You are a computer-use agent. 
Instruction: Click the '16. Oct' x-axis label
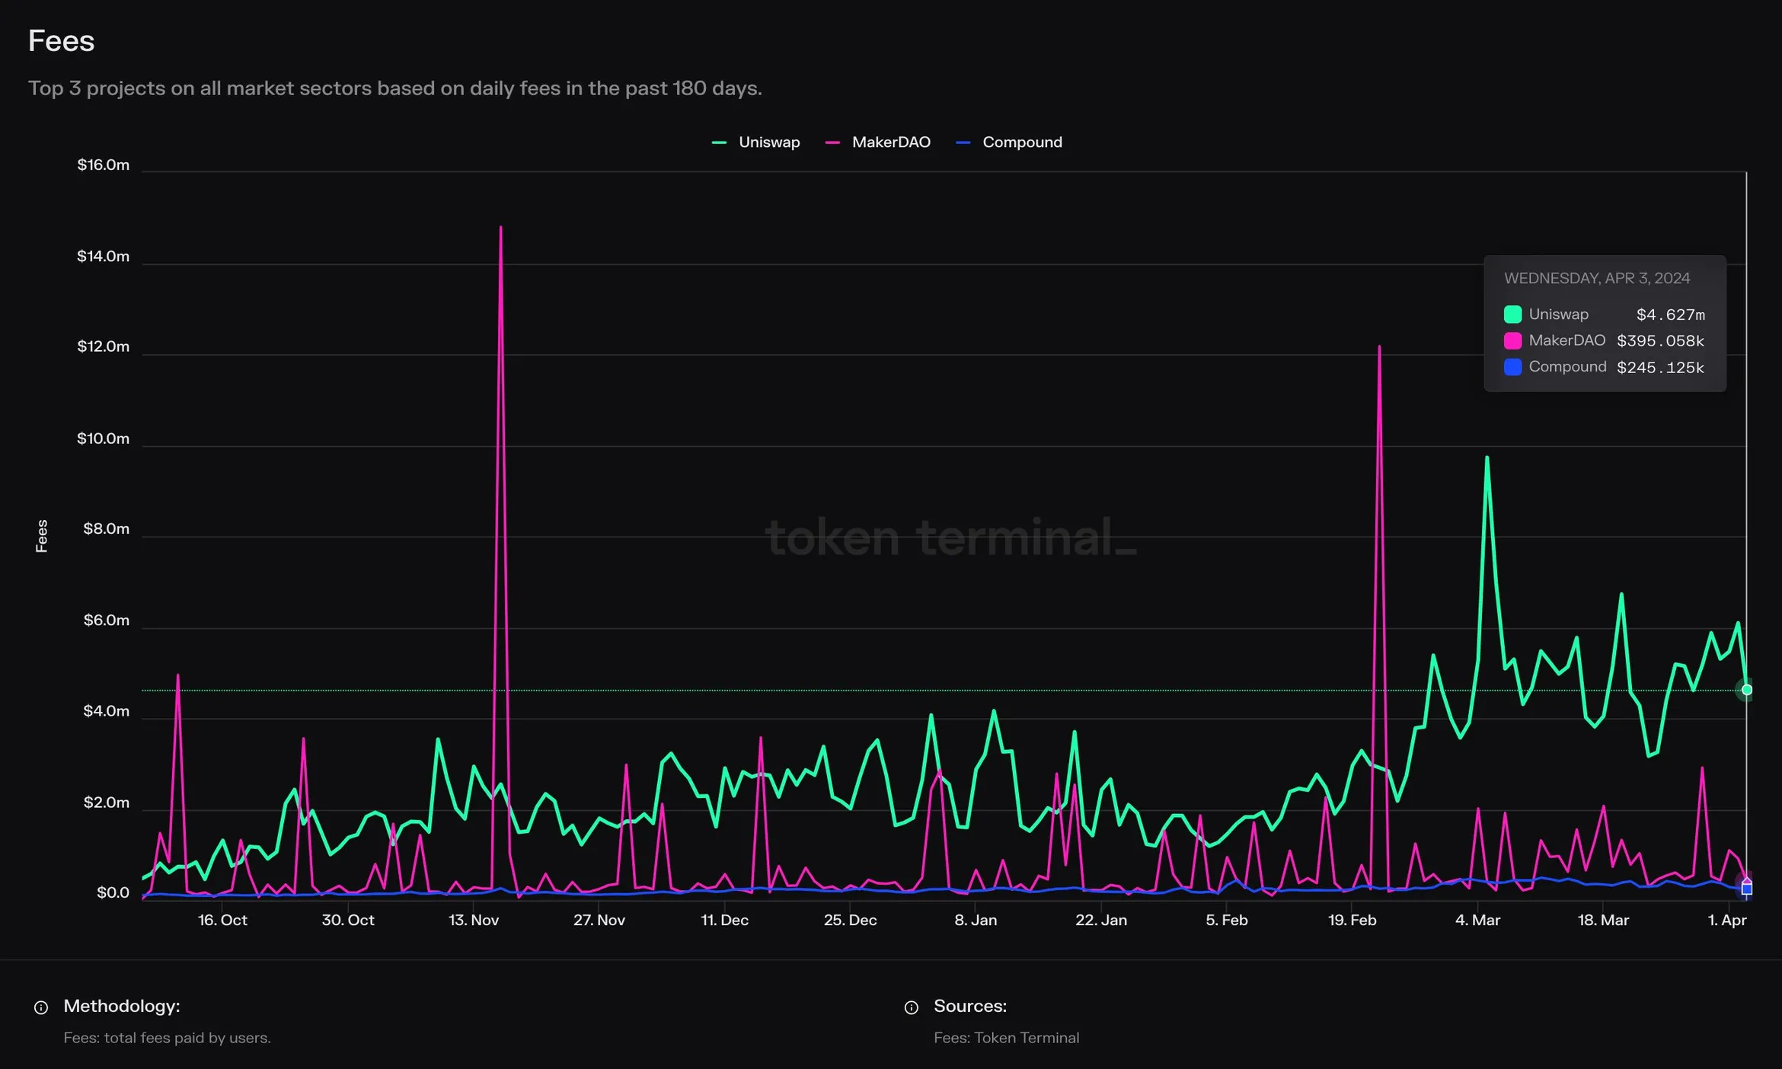pyautogui.click(x=222, y=920)
